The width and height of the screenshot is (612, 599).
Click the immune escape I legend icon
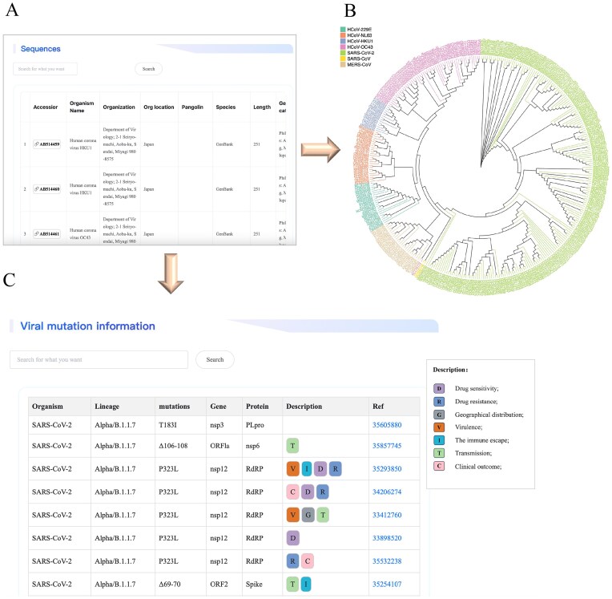pyautogui.click(x=439, y=440)
